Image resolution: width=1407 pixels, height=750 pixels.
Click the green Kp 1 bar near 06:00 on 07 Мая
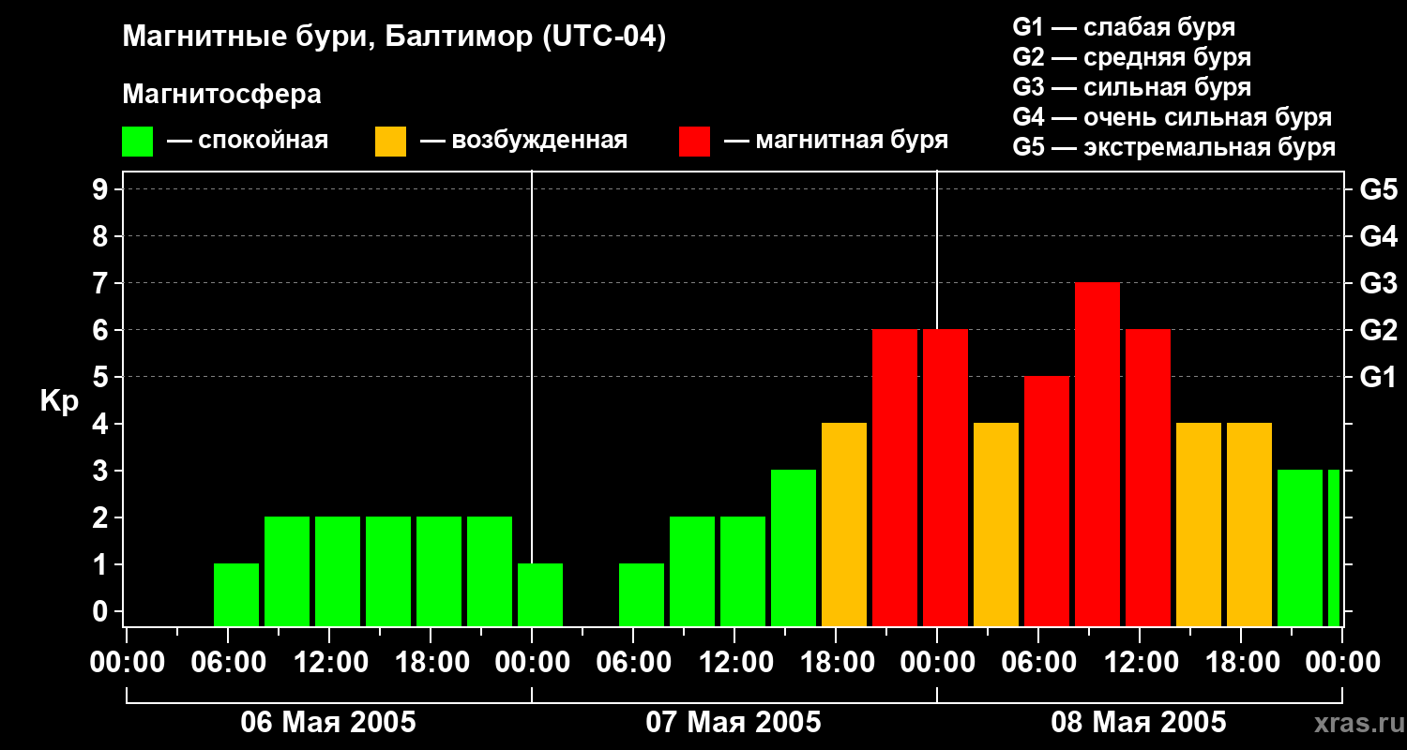(642, 594)
